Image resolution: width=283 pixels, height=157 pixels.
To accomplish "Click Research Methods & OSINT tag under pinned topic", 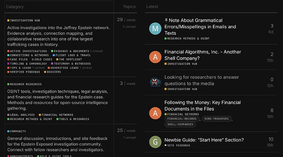I will [187, 39].
